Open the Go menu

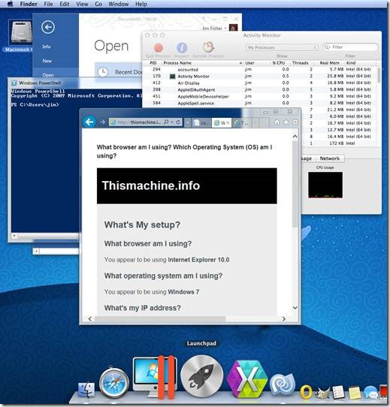pyautogui.click(x=98, y=4)
